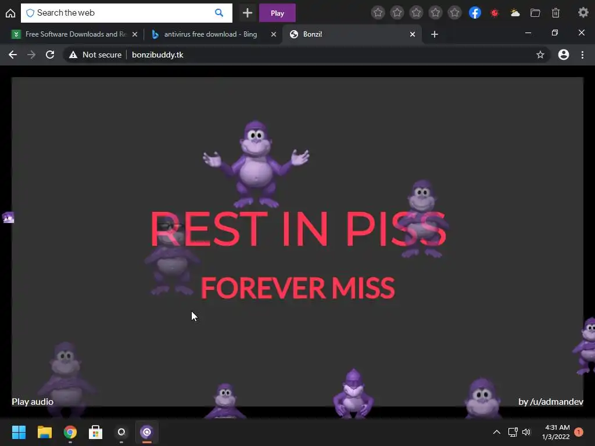Click the red ladybug icon
Viewport: 595px width, 446px height.
tap(494, 13)
